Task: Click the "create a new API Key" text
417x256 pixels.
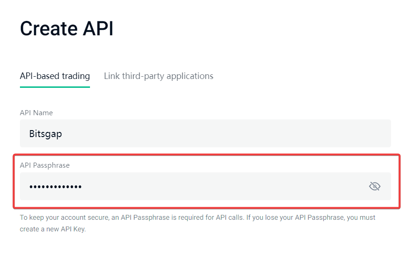Action: click(x=52, y=229)
